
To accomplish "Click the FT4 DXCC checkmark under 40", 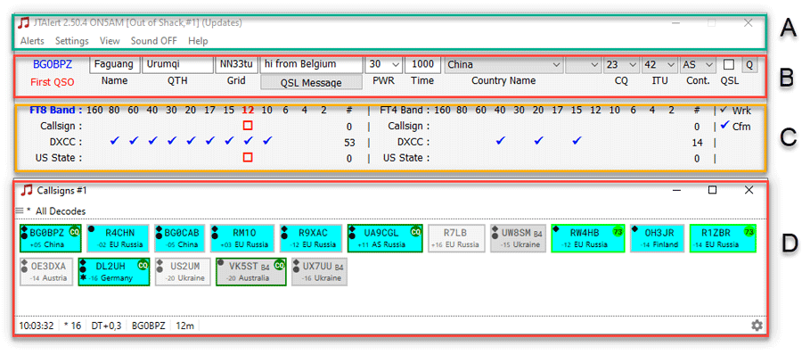I will click(x=500, y=141).
